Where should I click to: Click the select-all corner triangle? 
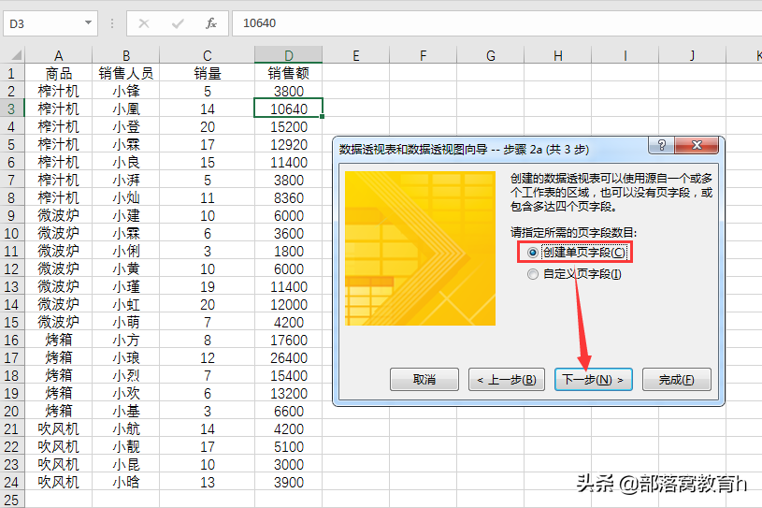click(x=16, y=54)
